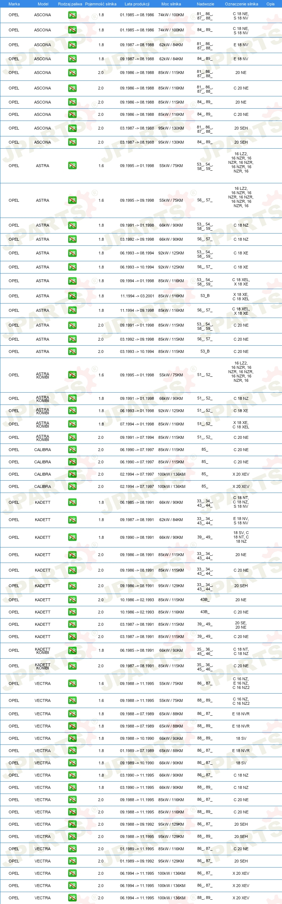Click KADETT KOMBI model cell in 2.0 row

pyautogui.click(x=43, y=666)
